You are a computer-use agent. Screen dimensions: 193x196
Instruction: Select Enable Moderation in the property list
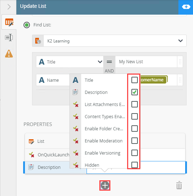[104, 141]
